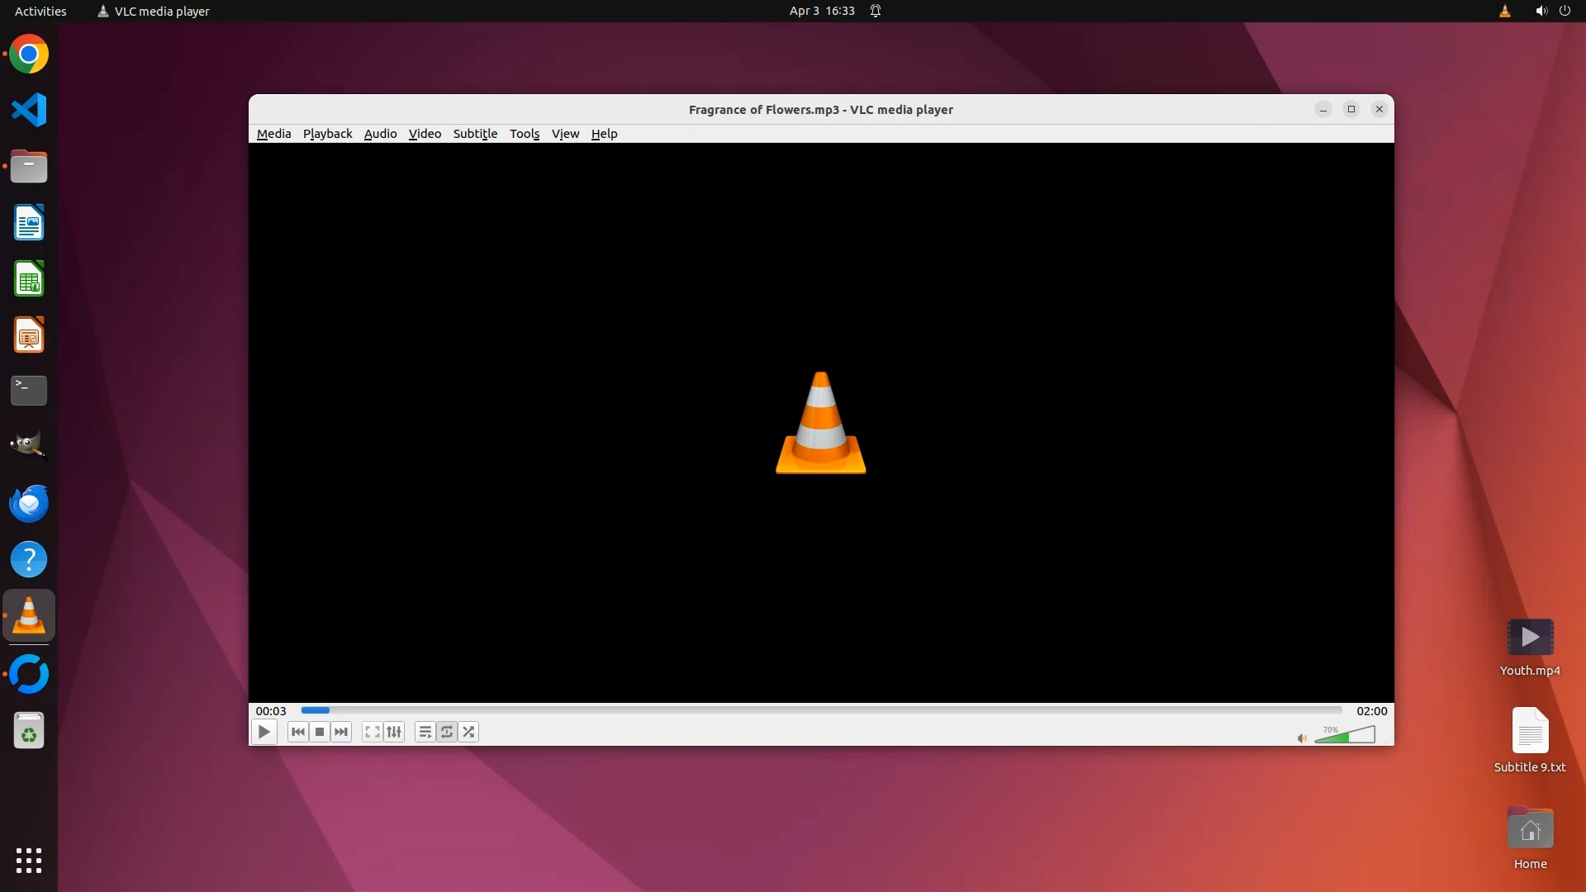Image resolution: width=1586 pixels, height=892 pixels.
Task: Expand the Tools menu
Action: click(x=525, y=134)
